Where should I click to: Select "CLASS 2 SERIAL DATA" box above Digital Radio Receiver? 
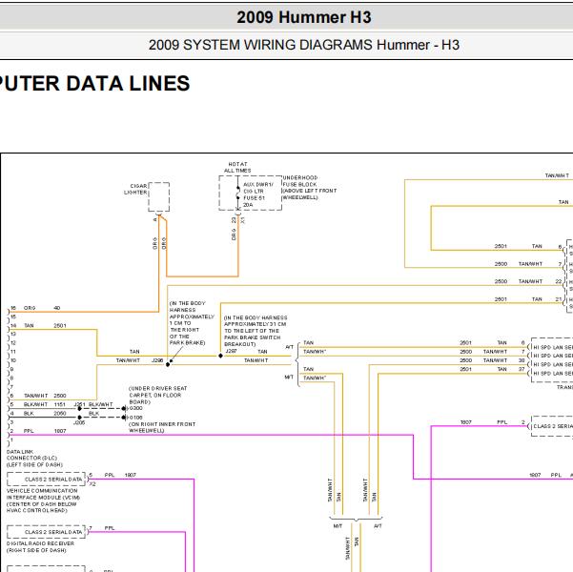pos(47,532)
